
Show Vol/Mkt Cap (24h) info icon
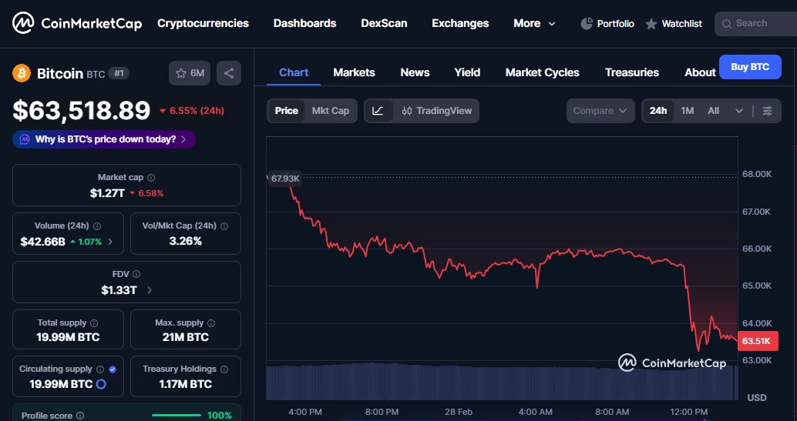224,226
